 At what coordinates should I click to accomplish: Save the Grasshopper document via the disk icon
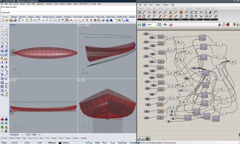click(144, 24)
